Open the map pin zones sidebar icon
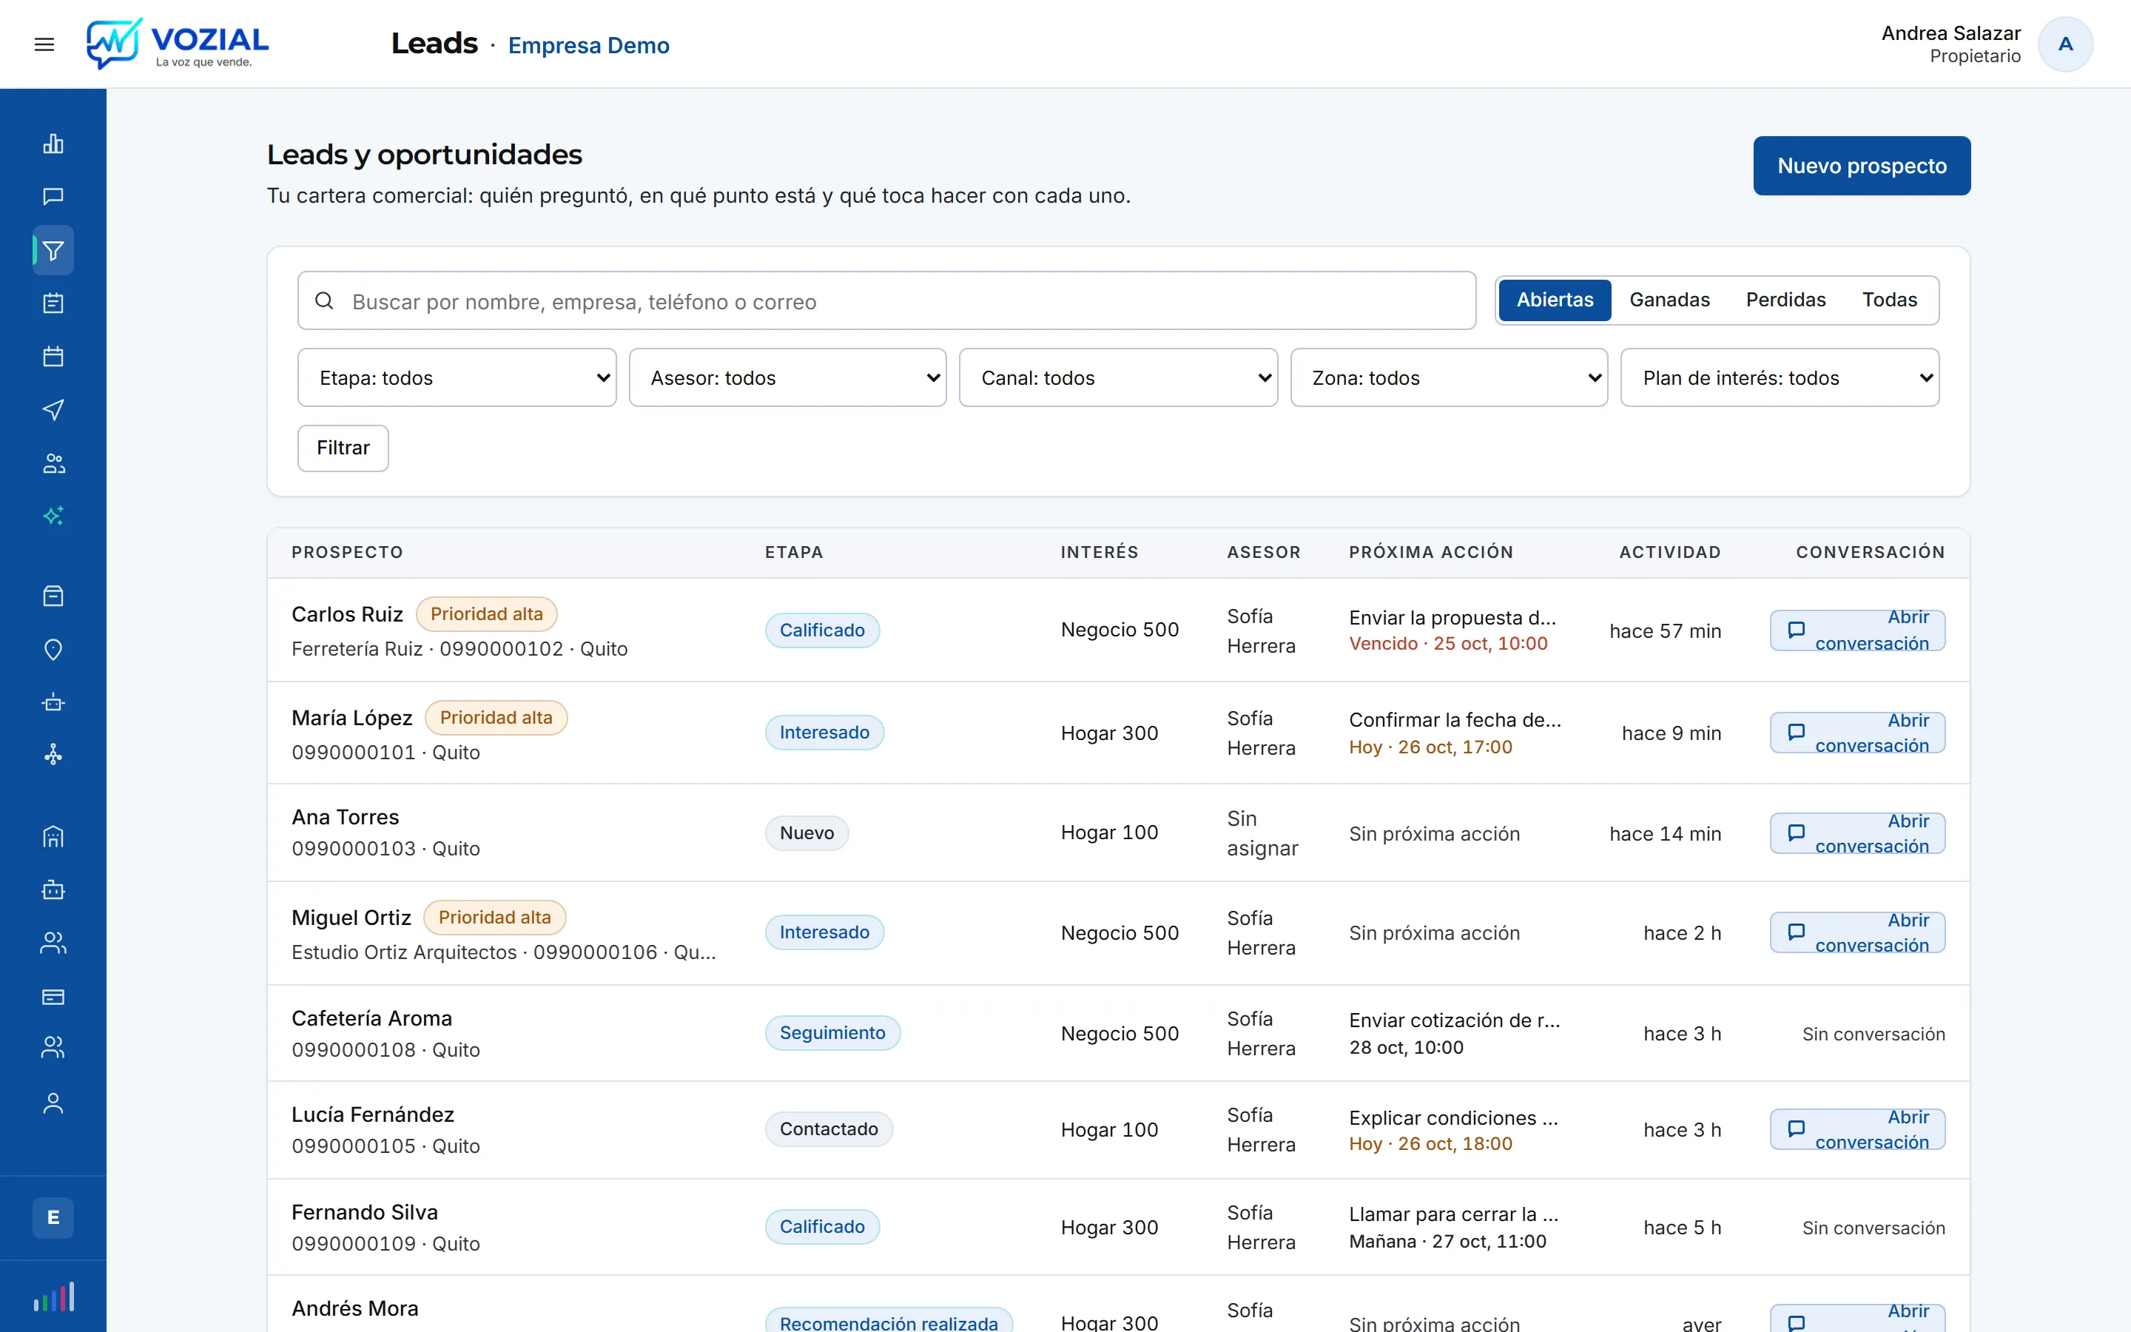 pyautogui.click(x=53, y=649)
